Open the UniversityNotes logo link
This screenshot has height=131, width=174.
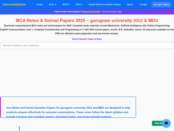coord(14,5)
